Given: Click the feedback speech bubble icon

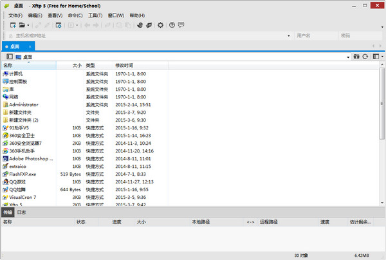Looking at the screenshot, I should [181, 25].
